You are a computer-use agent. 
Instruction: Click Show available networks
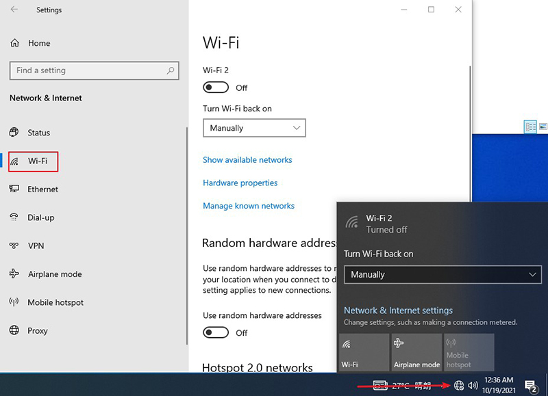coord(247,160)
